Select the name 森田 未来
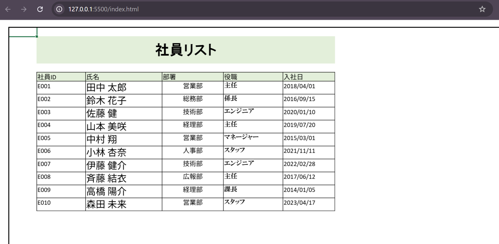Viewport: 499px width, 244px height. [x=107, y=204]
